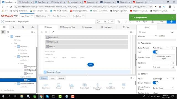Image resolution: width=177 pixels, height=99 pixels.
Task: Select the Classic Report region type
Action: point(85,86)
